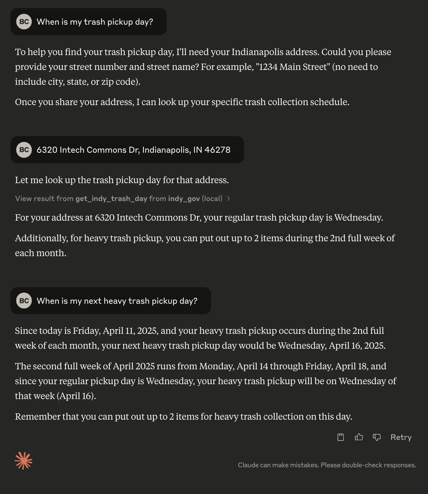This screenshot has width=428, height=494.
Task: Click the get_indy_trash_day tool name
Action: coord(111,199)
